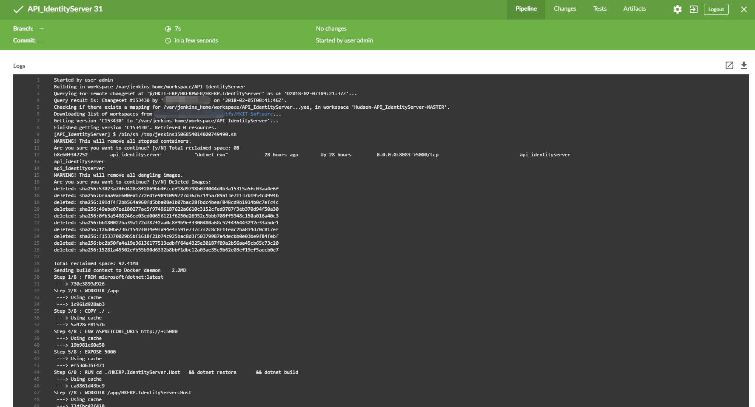The width and height of the screenshot is (755, 407).
Task: Click log line number 17
Action: click(37, 189)
